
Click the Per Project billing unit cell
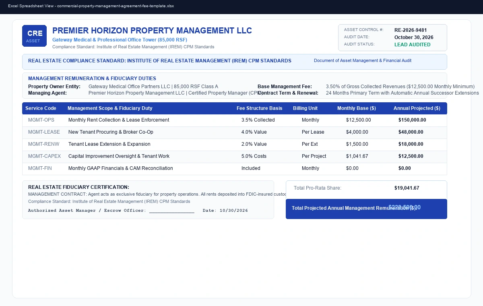(x=314, y=156)
